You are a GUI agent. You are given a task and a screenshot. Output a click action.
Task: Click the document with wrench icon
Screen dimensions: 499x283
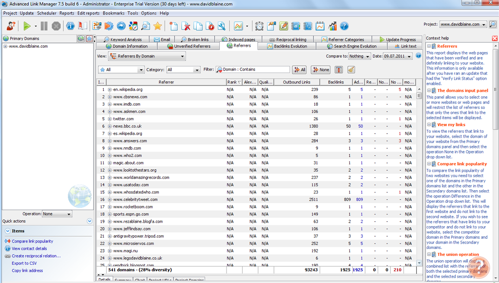tap(222, 26)
